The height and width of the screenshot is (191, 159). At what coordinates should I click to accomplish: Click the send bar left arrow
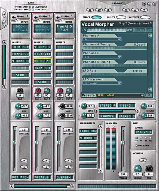click(x=96, y=111)
